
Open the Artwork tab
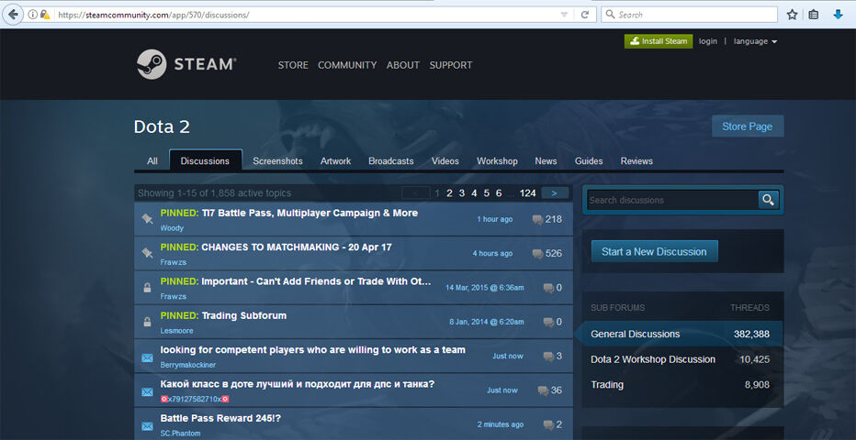tap(336, 161)
